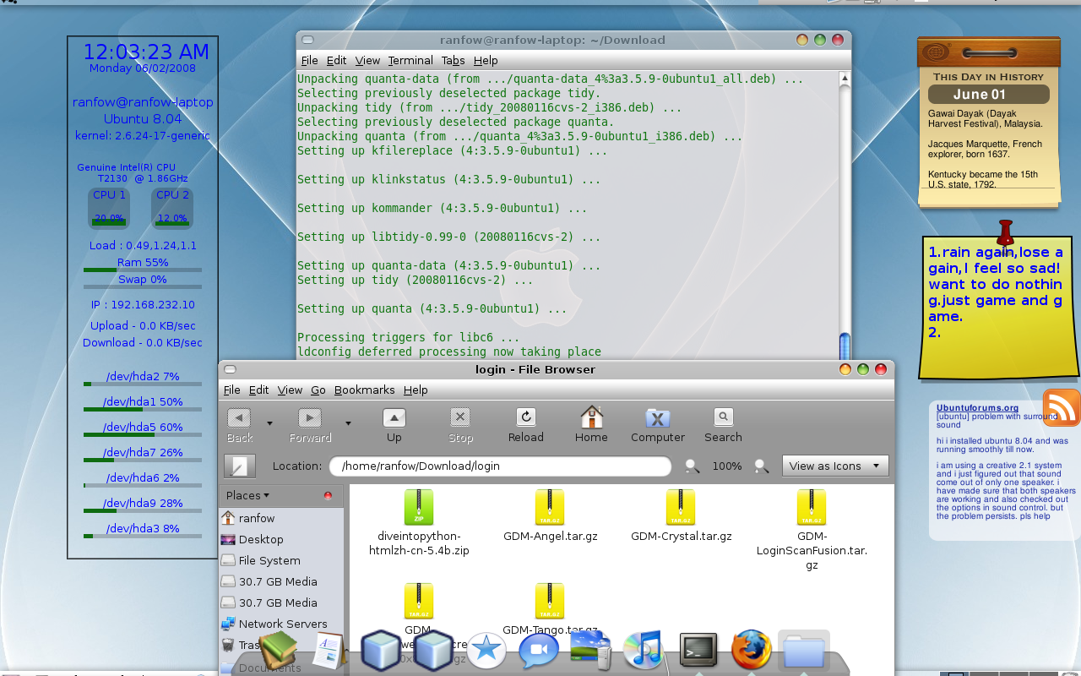Open the Home folder from toolbar

[591, 425]
